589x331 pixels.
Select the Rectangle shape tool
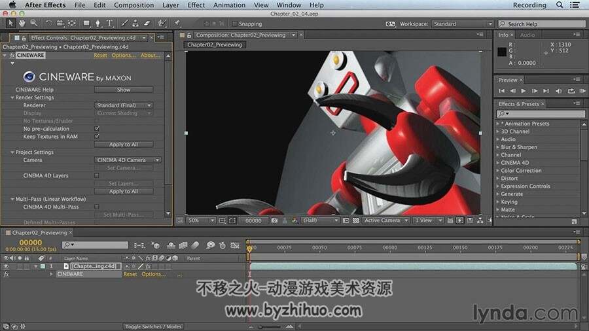click(87, 24)
